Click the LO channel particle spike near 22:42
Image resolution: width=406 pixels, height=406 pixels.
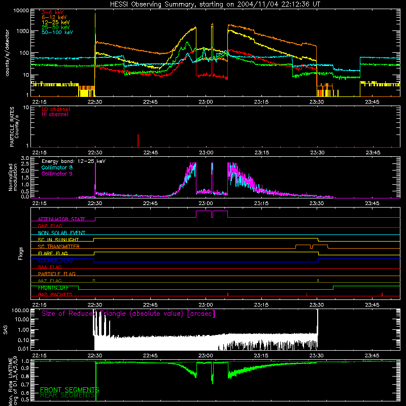(x=138, y=141)
